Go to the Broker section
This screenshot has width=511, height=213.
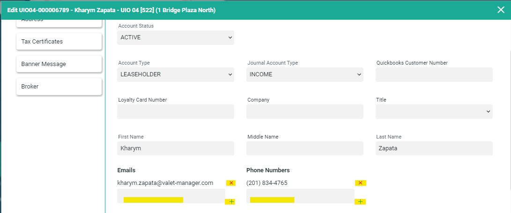[x=59, y=87]
